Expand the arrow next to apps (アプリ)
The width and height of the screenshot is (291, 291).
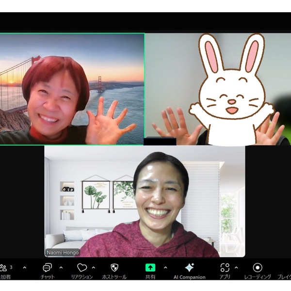coord(236,267)
